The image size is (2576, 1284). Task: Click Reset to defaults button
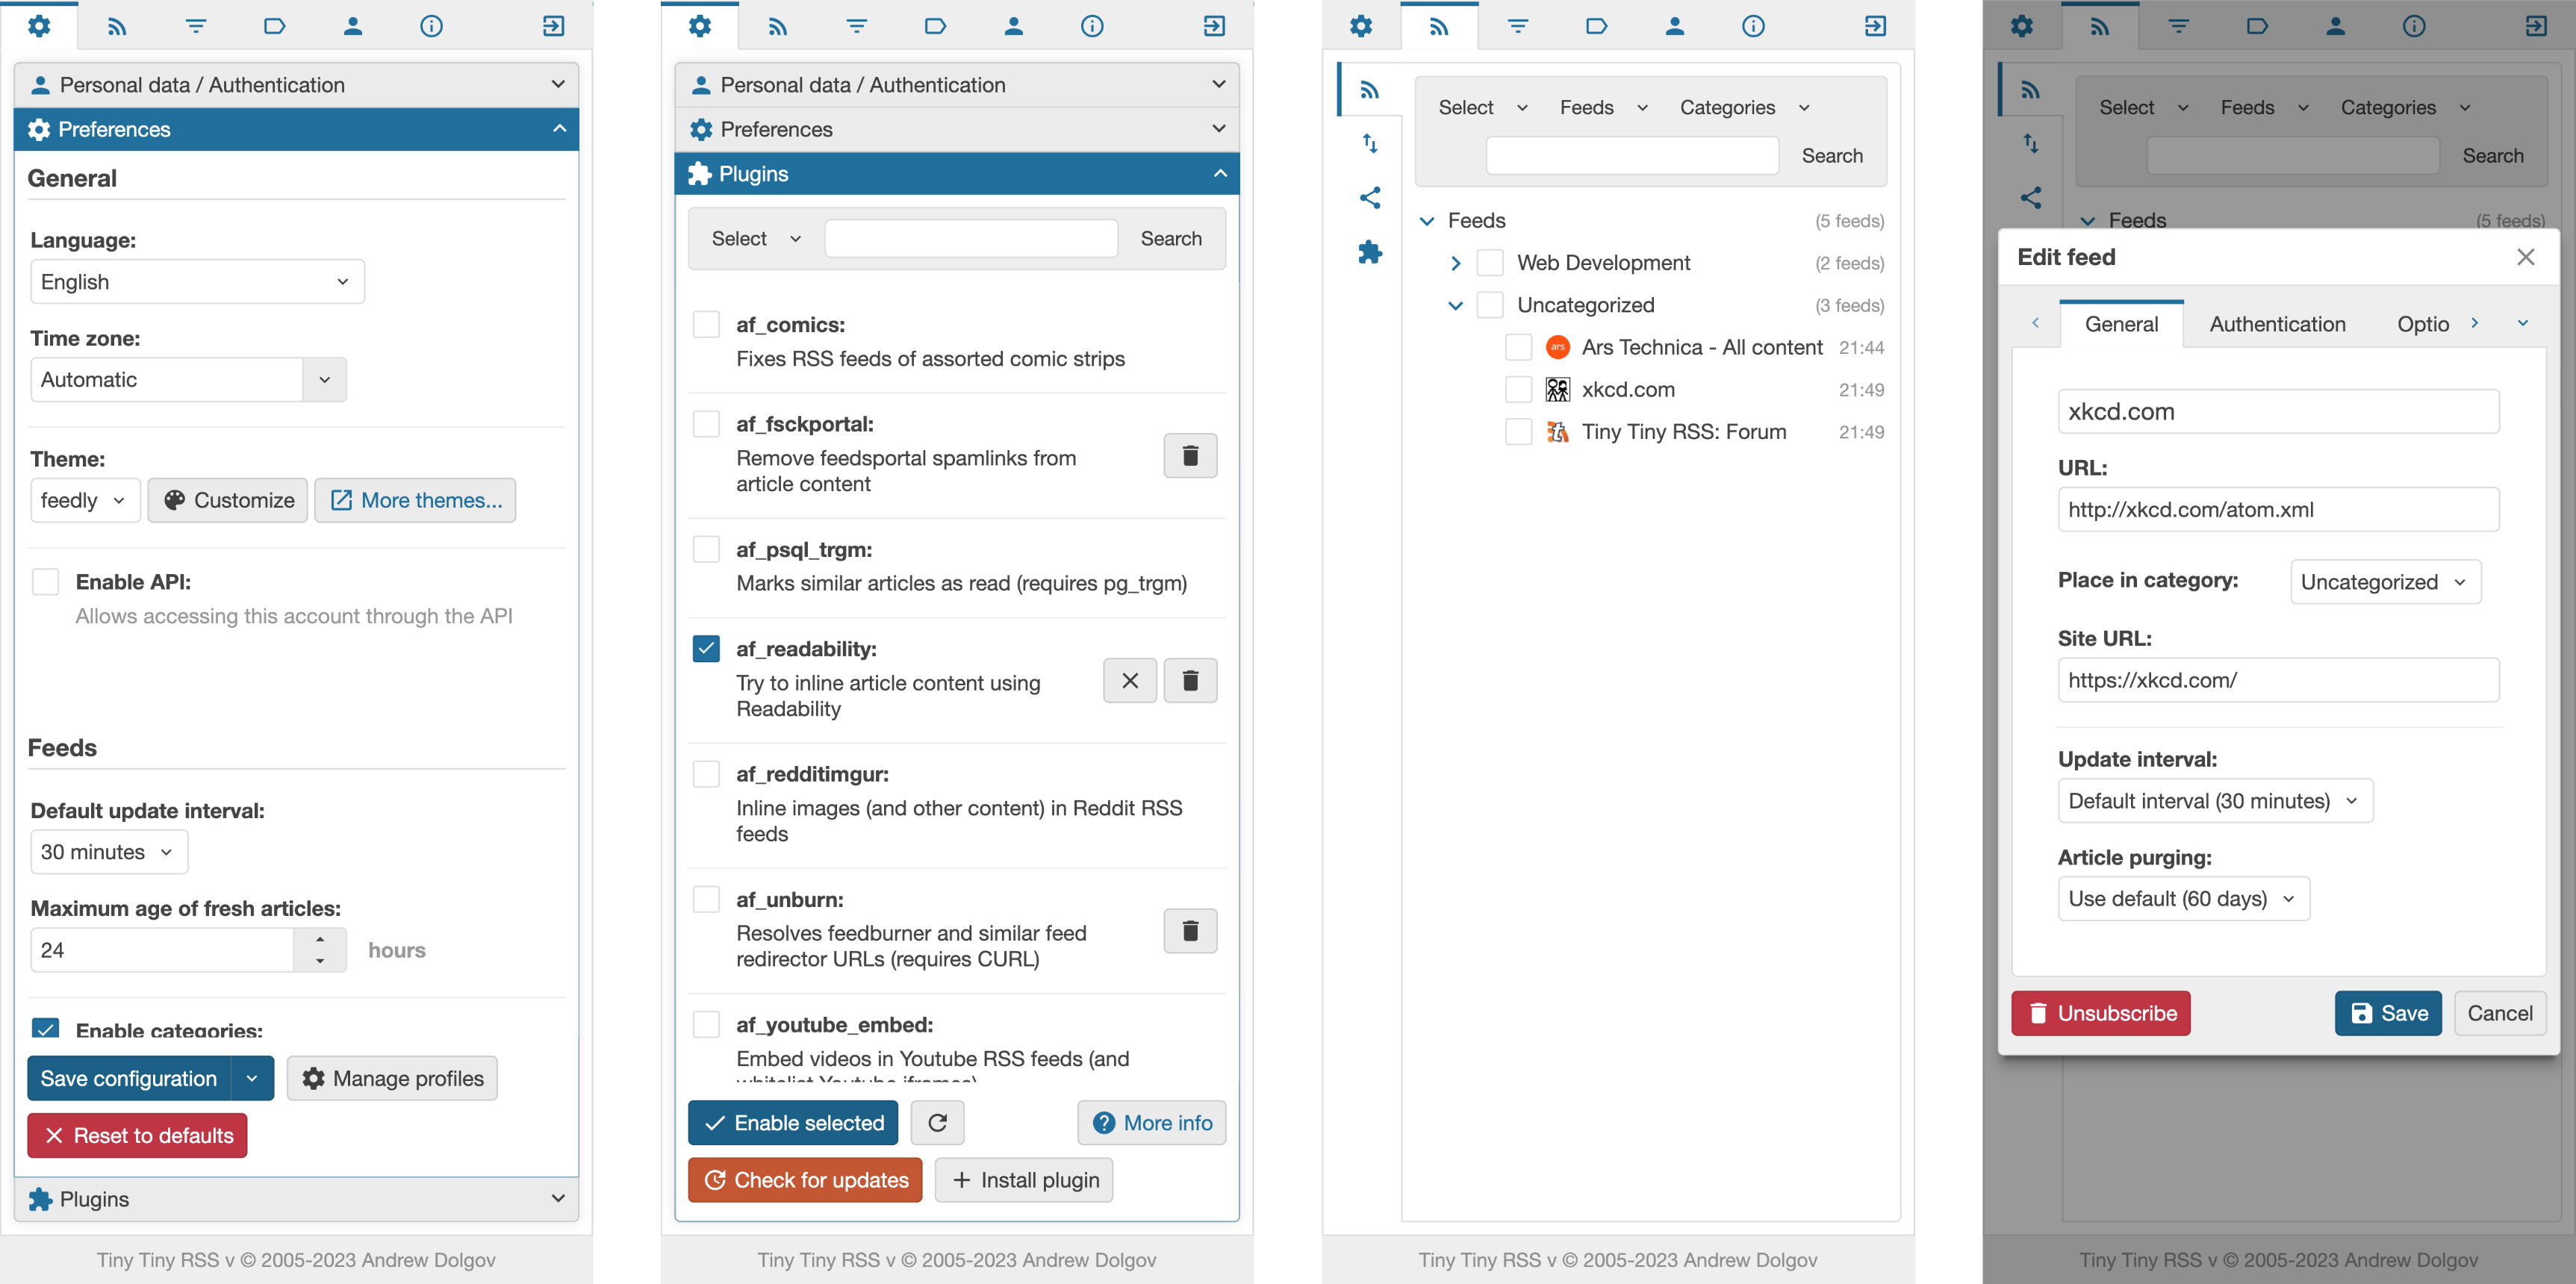[x=137, y=1136]
